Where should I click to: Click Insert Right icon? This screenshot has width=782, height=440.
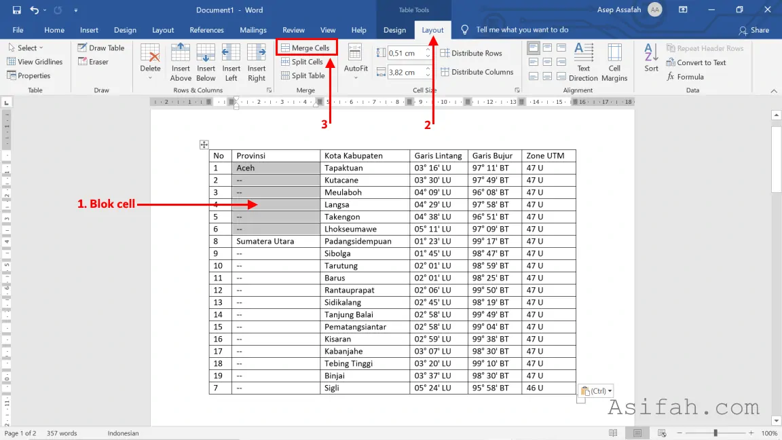tap(257, 52)
